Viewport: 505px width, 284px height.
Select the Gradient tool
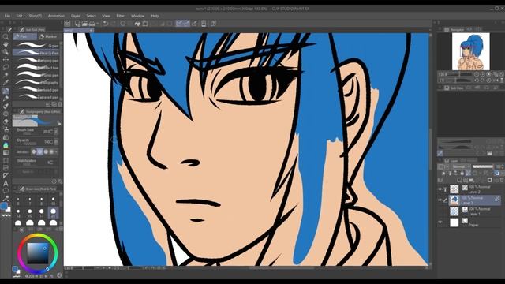point(6,152)
